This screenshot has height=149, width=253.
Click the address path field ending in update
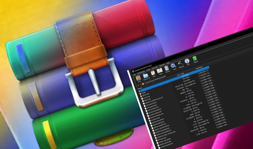[155, 80]
